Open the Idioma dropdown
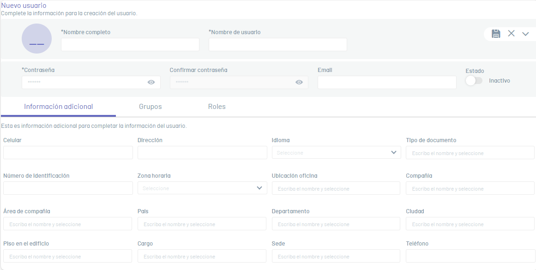Screen dimensions: 536x270 336,152
